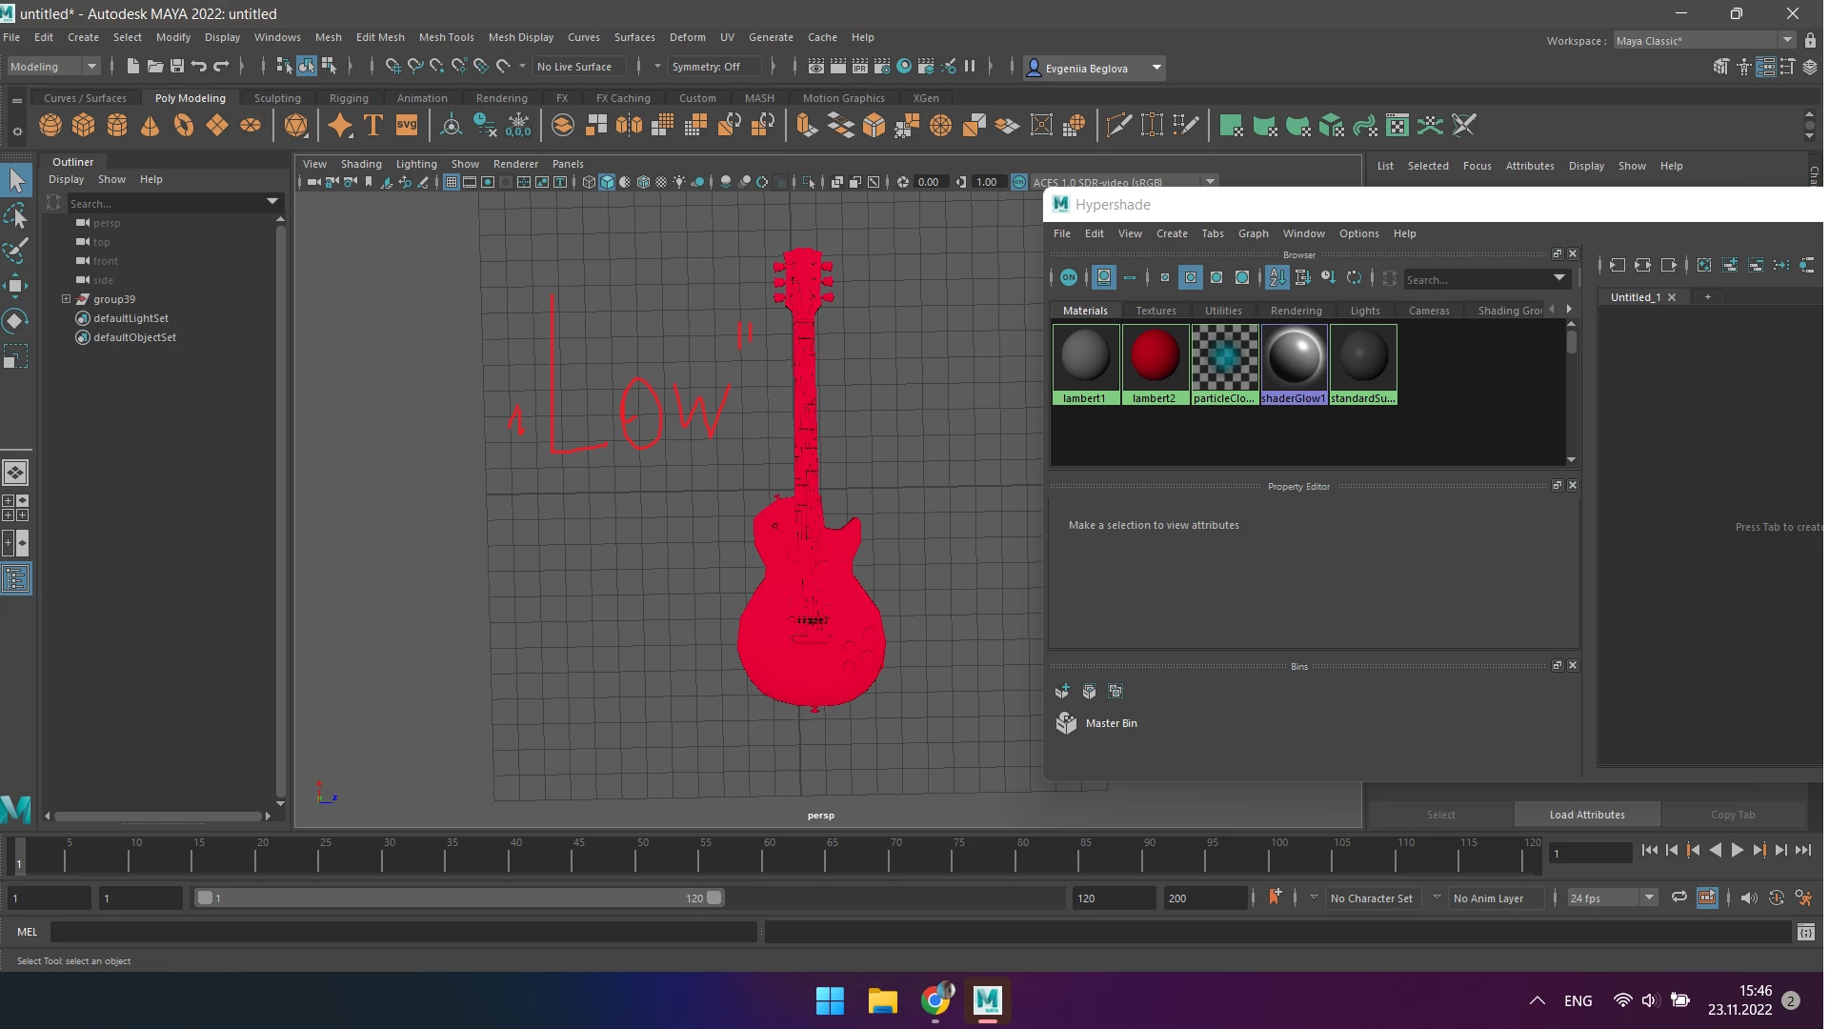Toggle the audio mute speaker icon
Screen dimensions: 1829x1029
pos(1749,898)
